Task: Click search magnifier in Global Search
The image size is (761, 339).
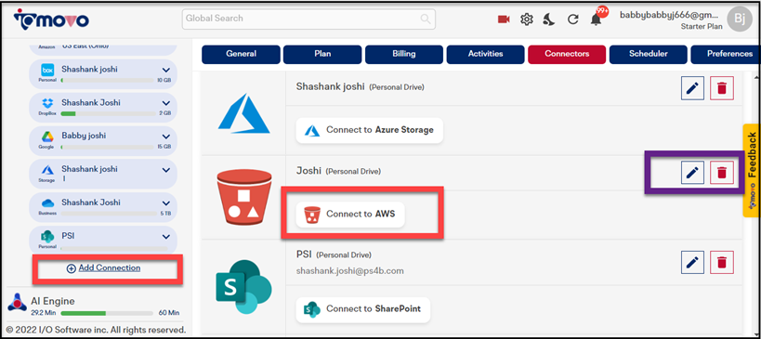Action: 426,19
